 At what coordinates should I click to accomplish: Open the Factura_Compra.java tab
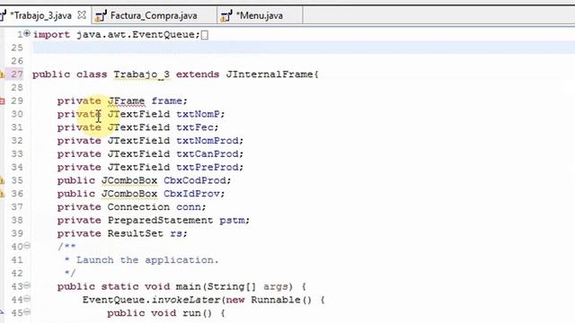[x=154, y=16]
